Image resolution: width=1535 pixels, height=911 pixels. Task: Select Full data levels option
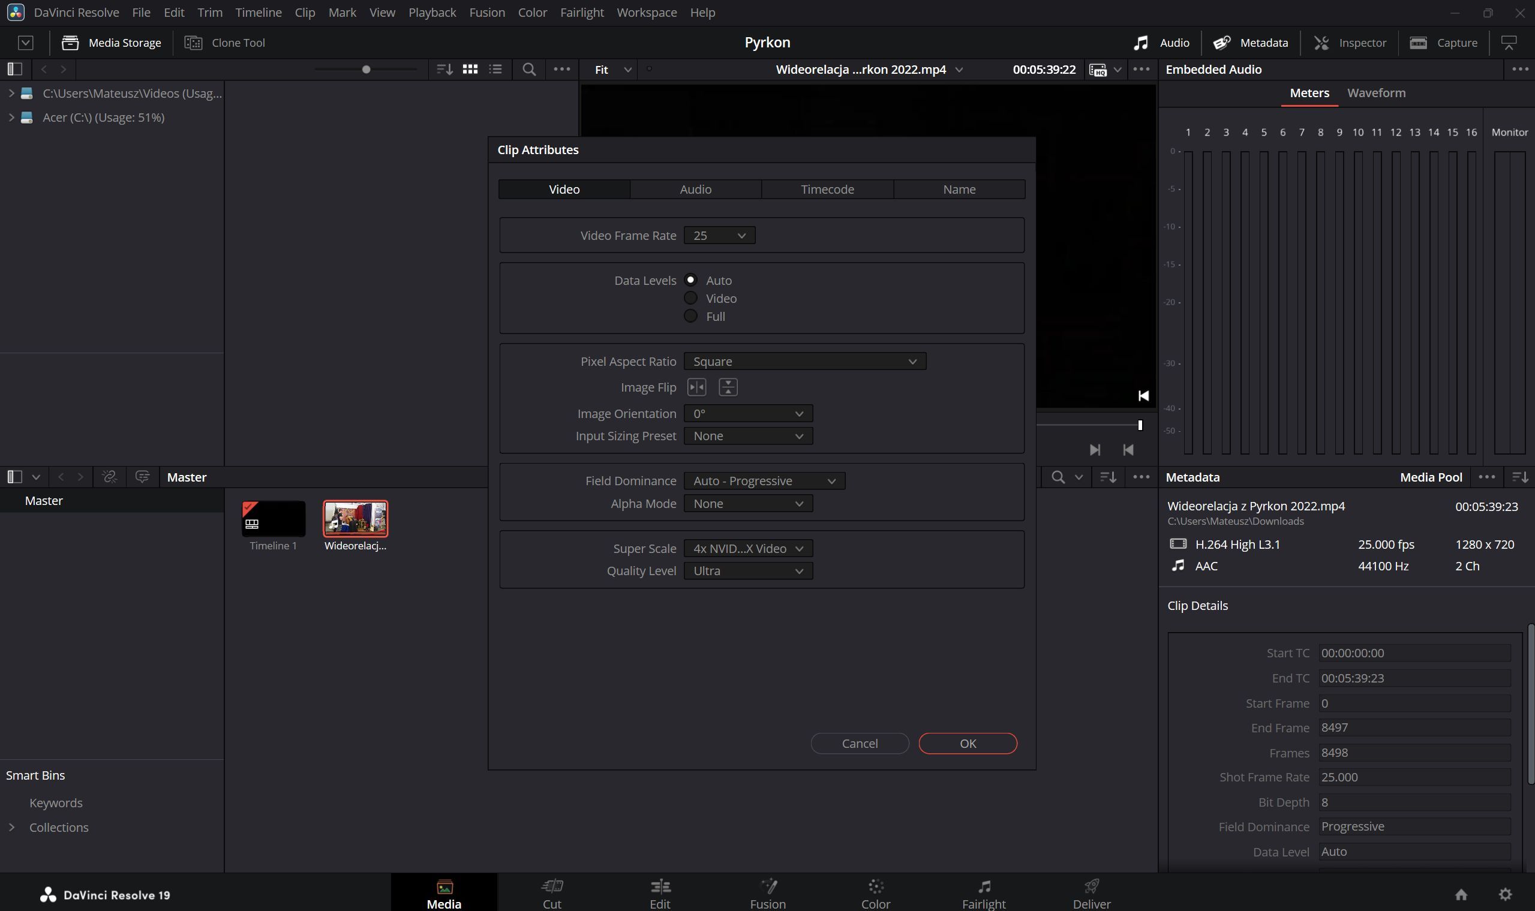pyautogui.click(x=691, y=316)
